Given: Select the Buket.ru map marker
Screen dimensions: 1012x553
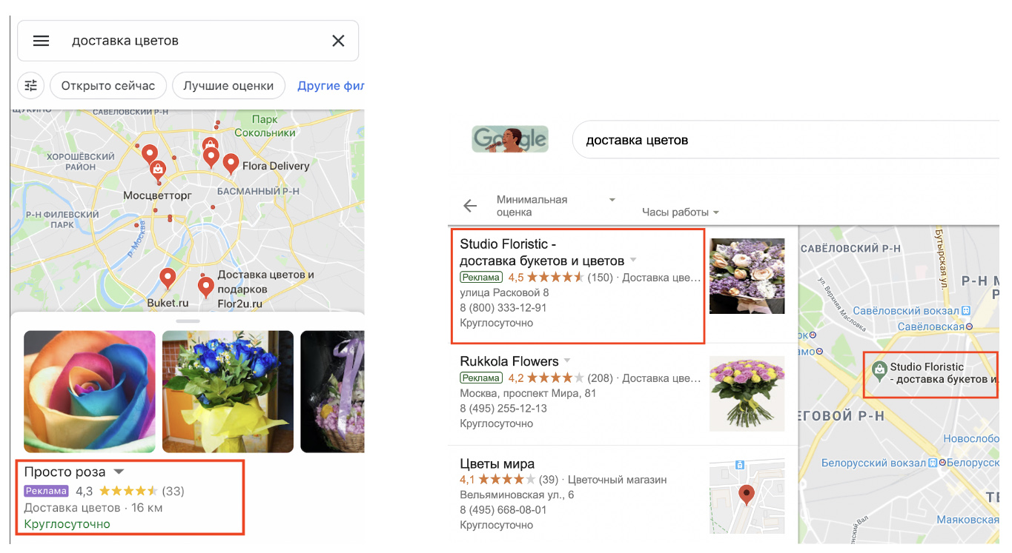Looking at the screenshot, I should point(168,278).
